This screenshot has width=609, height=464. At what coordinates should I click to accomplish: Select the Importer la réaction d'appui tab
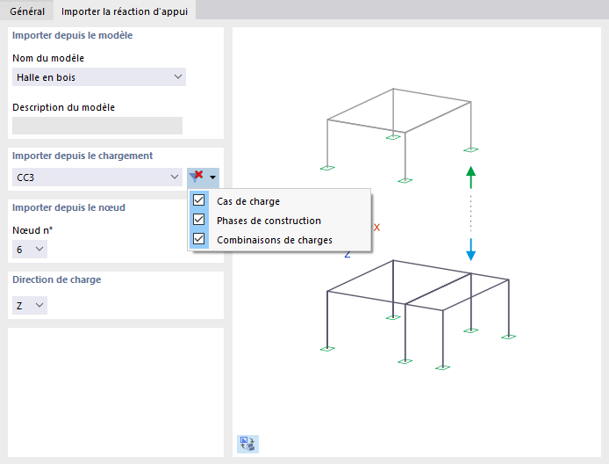[x=125, y=11]
